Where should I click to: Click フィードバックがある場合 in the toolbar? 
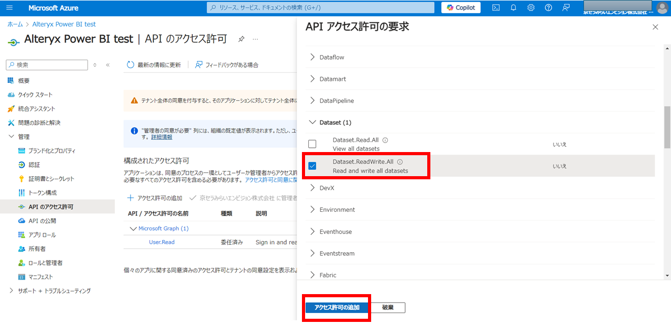(x=226, y=65)
